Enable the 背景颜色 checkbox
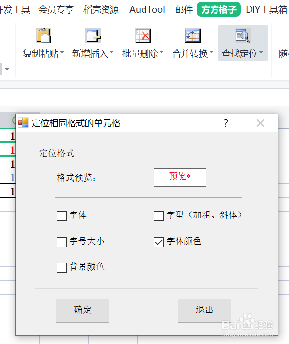289x344 pixels. click(62, 268)
